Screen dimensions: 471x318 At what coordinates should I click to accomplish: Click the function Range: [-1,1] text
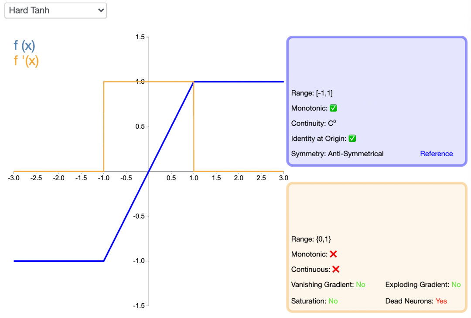pos(312,93)
